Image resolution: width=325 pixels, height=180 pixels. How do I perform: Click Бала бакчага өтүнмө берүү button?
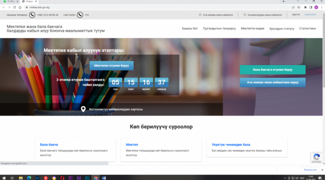click(x=272, y=70)
